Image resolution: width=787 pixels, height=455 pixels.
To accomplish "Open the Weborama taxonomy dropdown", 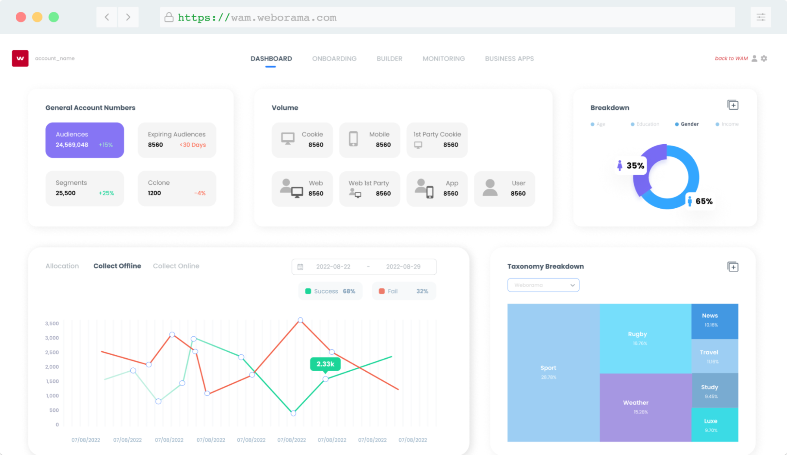I will pyautogui.click(x=543, y=285).
